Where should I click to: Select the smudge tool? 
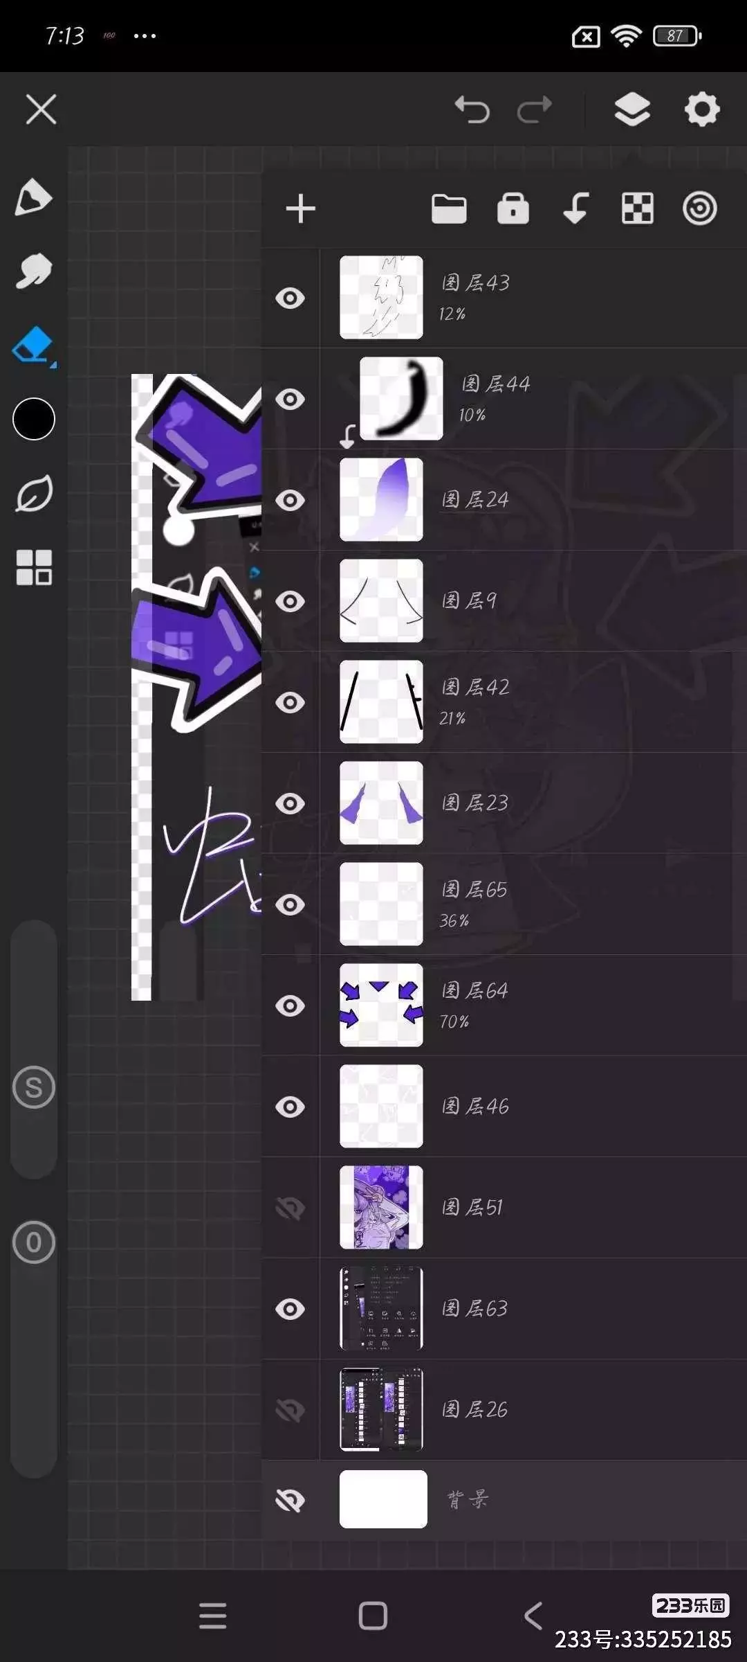(33, 271)
